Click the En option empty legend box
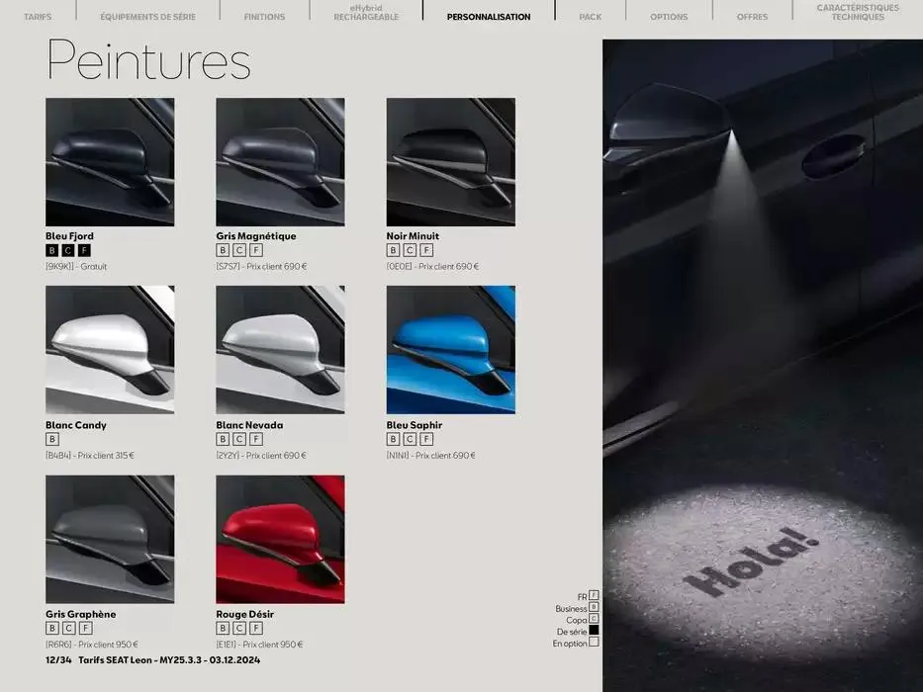This screenshot has height=692, width=923. point(594,642)
